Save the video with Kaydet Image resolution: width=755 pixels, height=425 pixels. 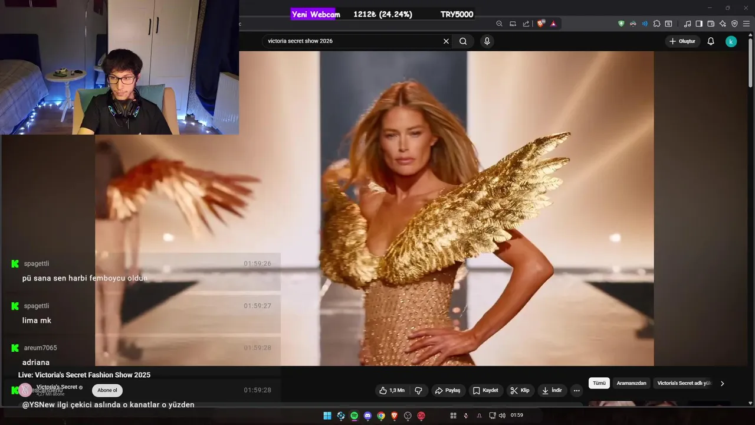click(485, 390)
